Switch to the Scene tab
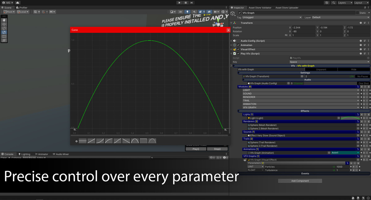Image resolution: width=371 pixels, height=200 pixels. (6, 8)
